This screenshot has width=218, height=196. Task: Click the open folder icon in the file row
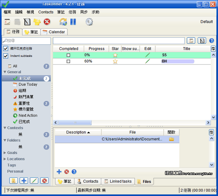point(171,139)
